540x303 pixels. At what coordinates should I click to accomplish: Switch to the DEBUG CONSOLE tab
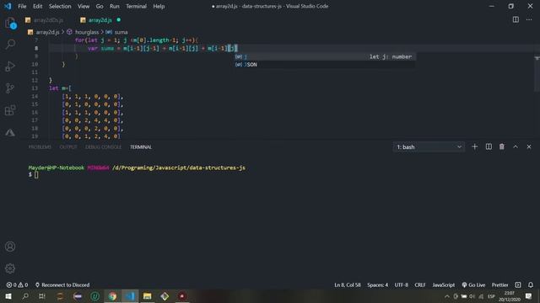pyautogui.click(x=103, y=146)
